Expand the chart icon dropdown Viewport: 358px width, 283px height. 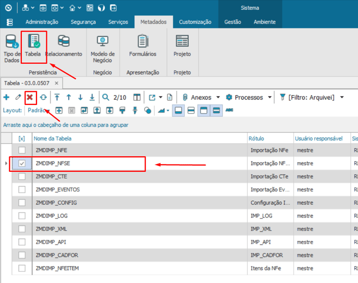point(168,111)
